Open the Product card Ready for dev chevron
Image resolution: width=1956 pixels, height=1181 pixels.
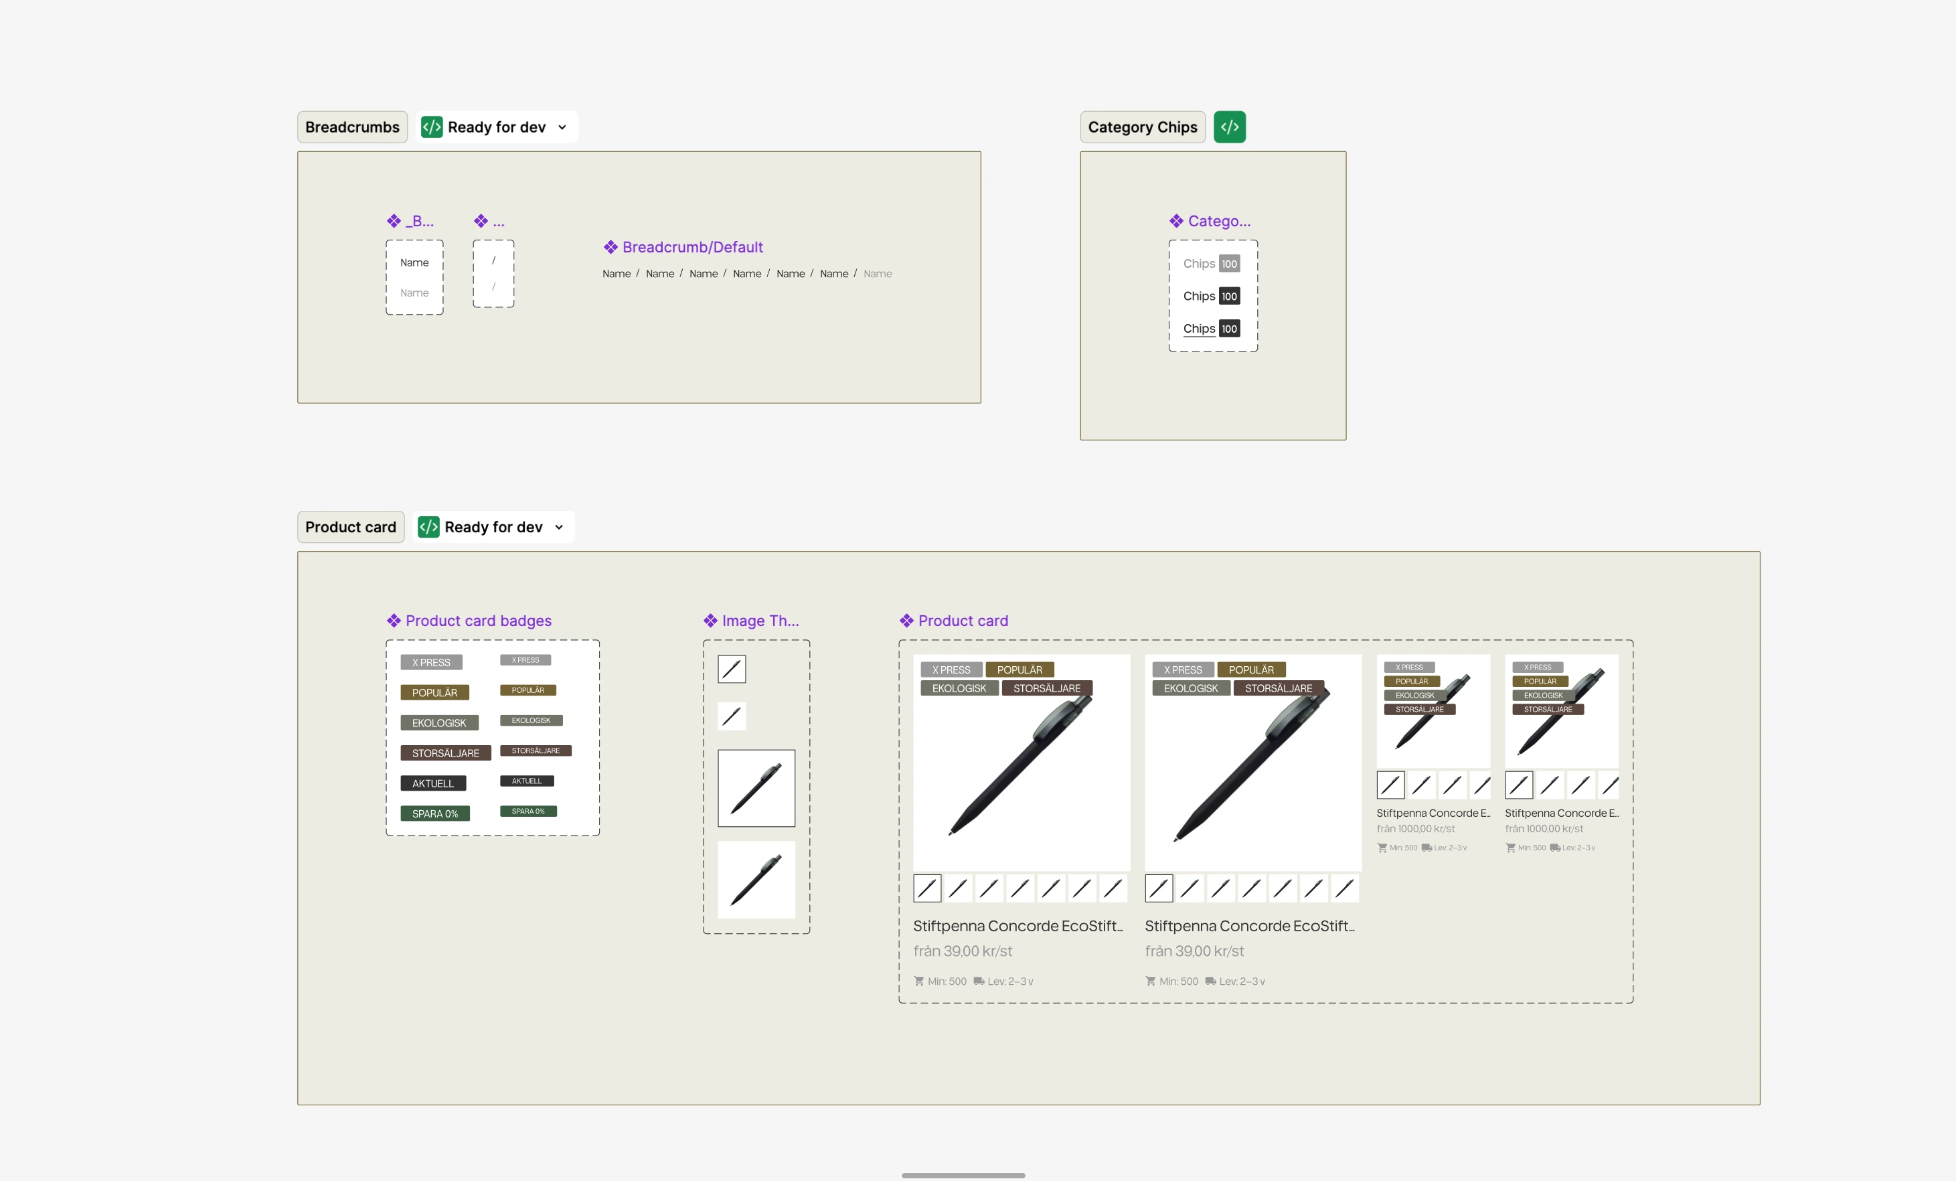click(x=559, y=527)
